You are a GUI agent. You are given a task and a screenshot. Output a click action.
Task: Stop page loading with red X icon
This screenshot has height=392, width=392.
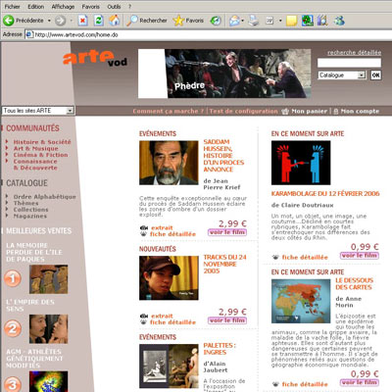[x=83, y=21]
